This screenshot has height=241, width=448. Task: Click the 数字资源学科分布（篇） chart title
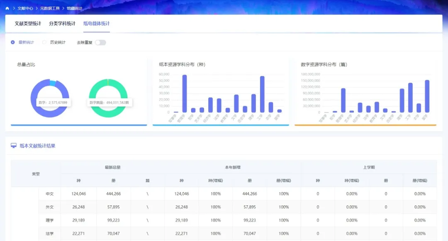[x=324, y=65]
